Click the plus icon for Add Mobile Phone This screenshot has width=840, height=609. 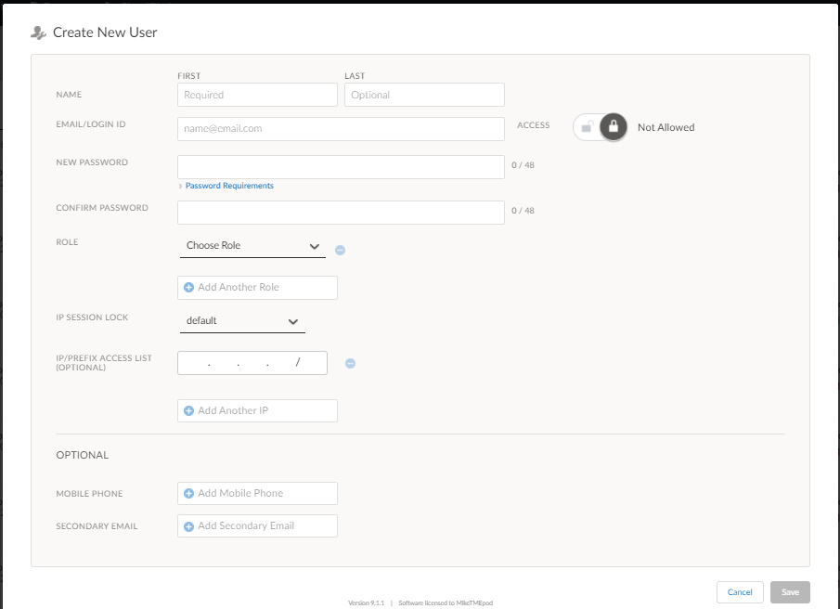coord(188,494)
